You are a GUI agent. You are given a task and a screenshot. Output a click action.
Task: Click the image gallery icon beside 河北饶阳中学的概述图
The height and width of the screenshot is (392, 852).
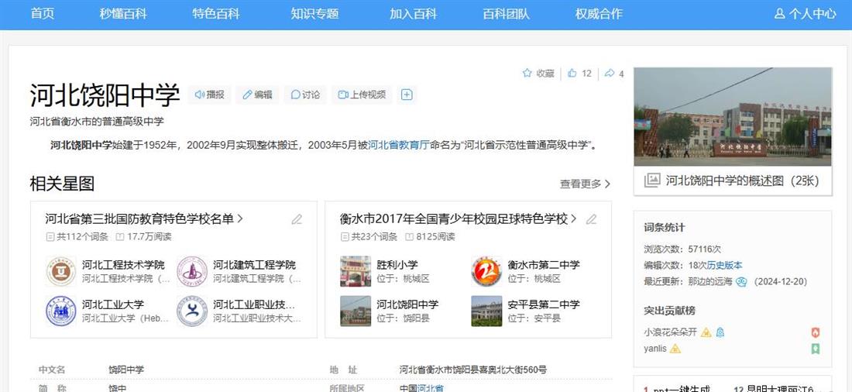[652, 181]
